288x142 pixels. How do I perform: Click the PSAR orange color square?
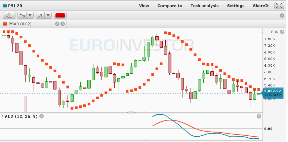[5, 24]
